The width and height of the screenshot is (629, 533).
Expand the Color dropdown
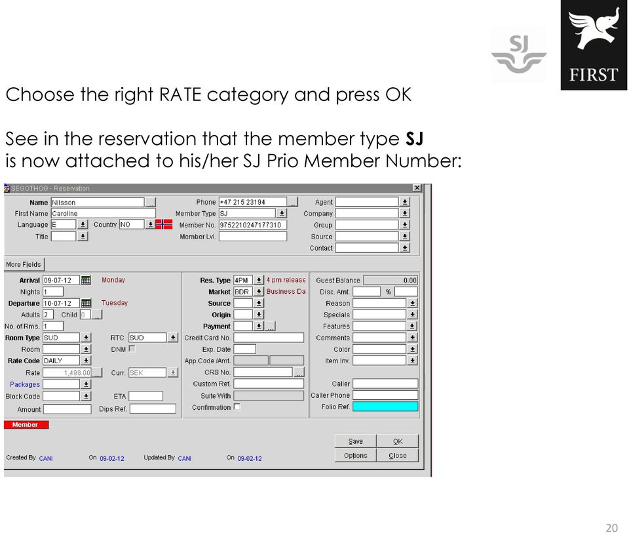(x=412, y=349)
